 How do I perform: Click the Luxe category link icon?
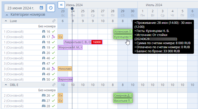click(54, 21)
